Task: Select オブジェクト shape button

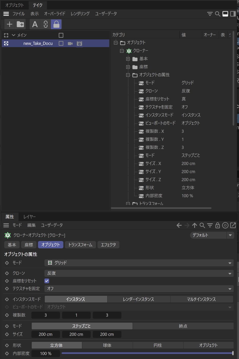Action: [x=208, y=345]
